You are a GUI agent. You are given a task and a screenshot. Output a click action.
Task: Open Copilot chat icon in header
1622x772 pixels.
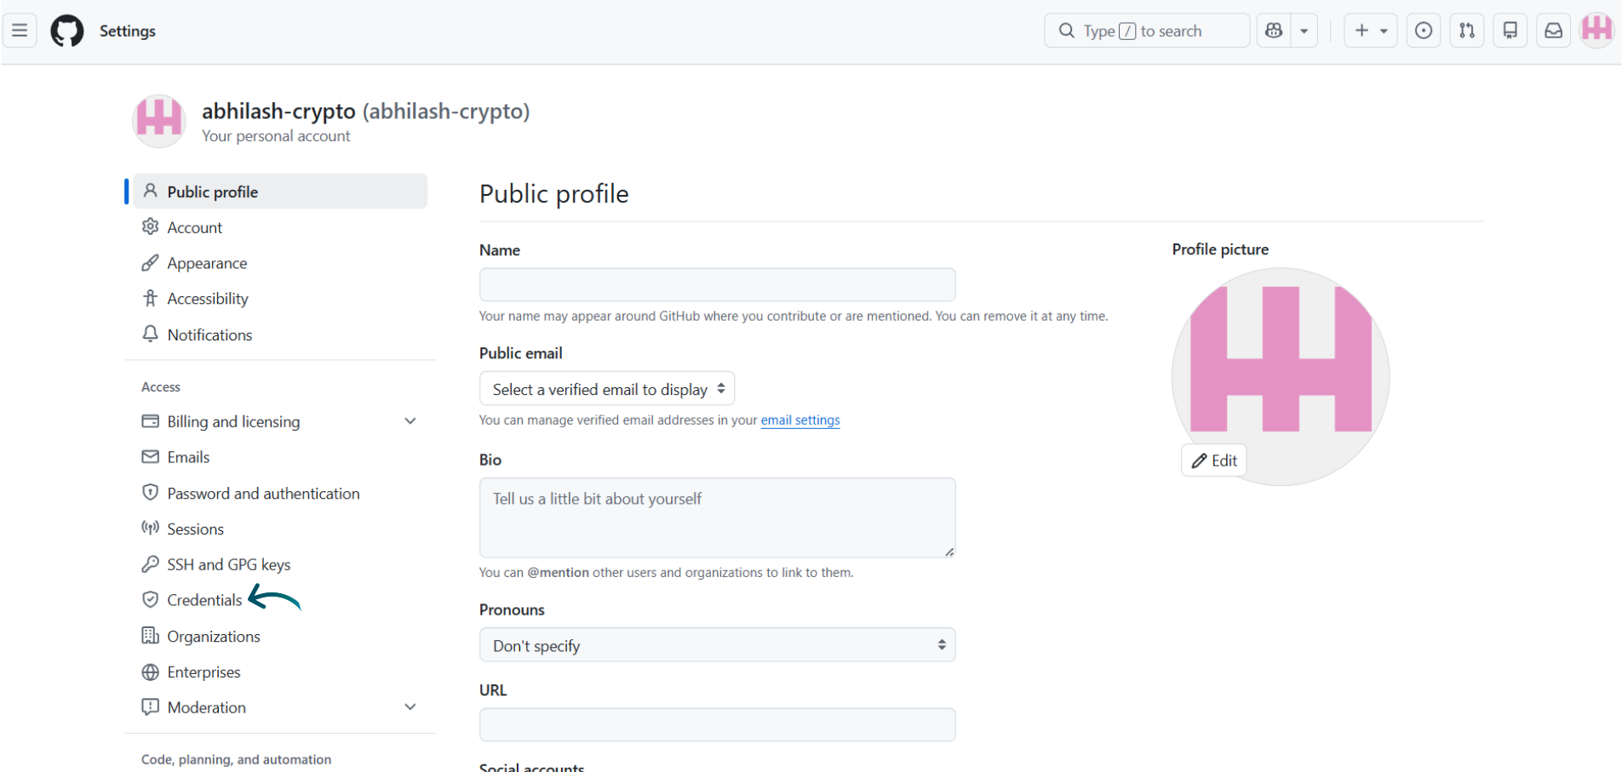[x=1274, y=31]
